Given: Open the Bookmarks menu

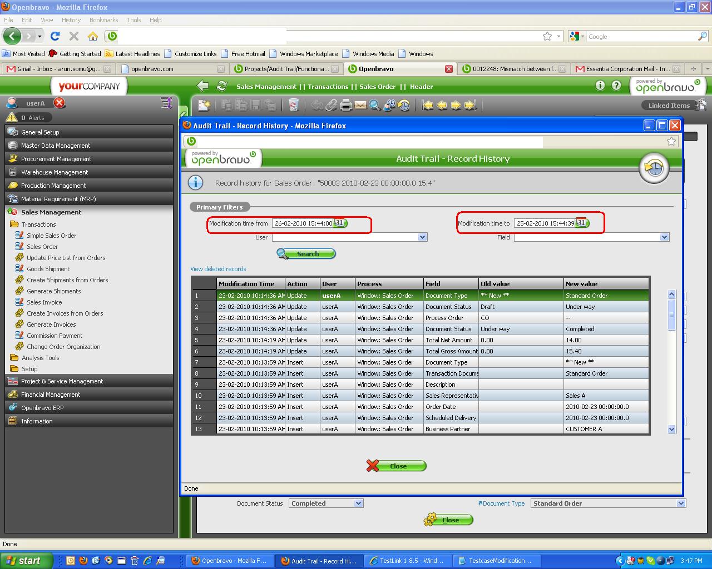Looking at the screenshot, I should tap(103, 20).
